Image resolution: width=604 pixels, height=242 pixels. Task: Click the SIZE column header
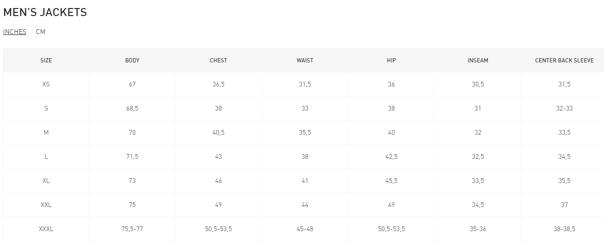(x=46, y=60)
